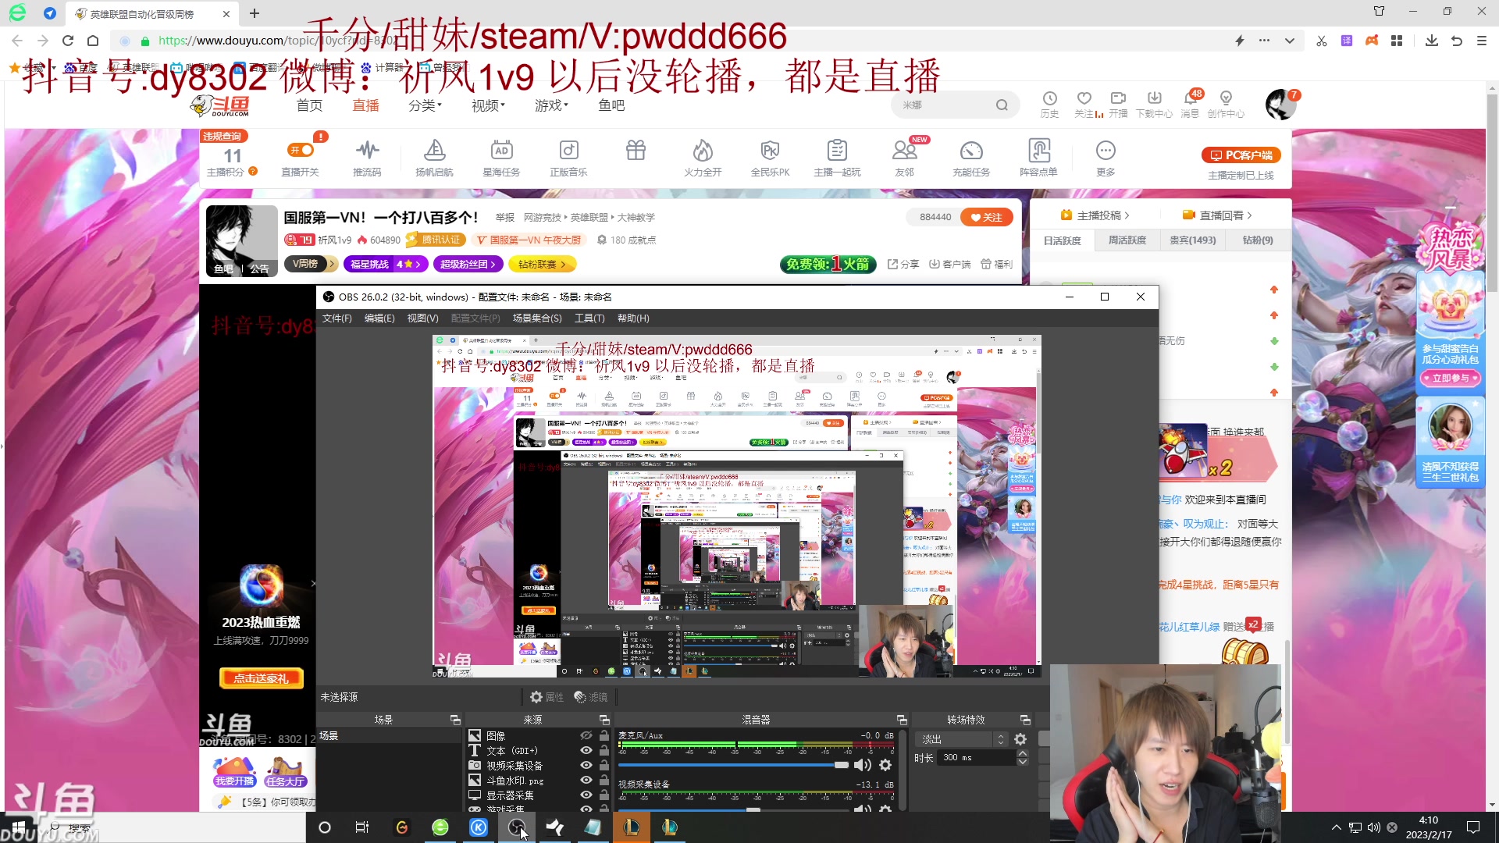The height and width of the screenshot is (843, 1499).
Task: Pop out the OBS 混音器 dock
Action: coord(902,720)
